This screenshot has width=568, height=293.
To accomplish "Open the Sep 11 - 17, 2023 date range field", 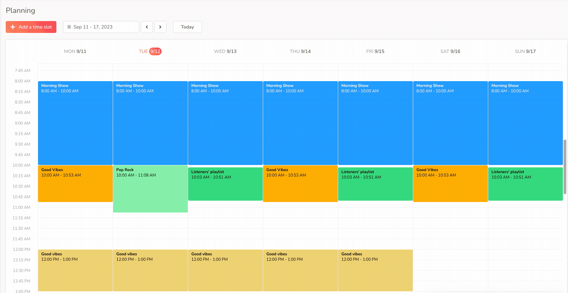I will pyautogui.click(x=101, y=27).
